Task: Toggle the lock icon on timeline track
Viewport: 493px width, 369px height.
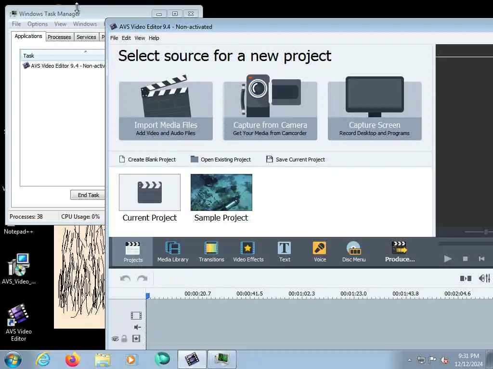Action: coord(124,339)
